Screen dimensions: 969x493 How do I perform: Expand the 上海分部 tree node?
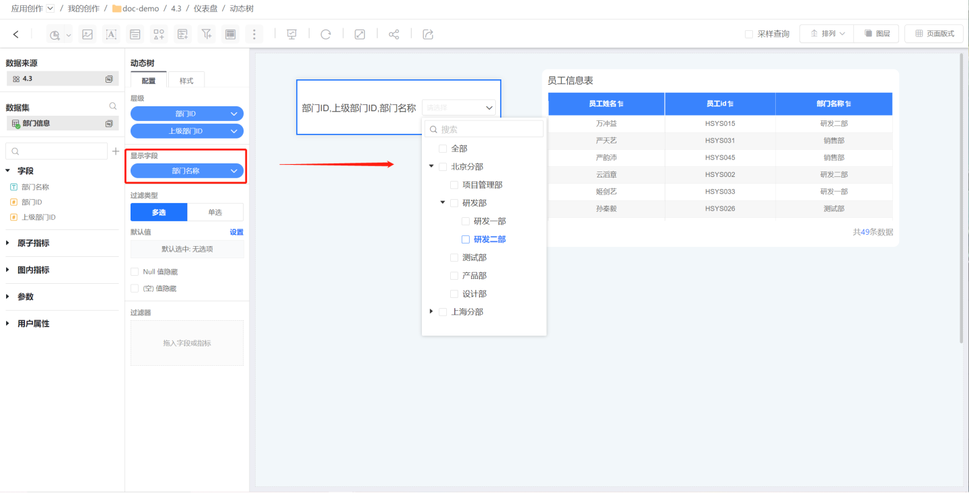431,311
